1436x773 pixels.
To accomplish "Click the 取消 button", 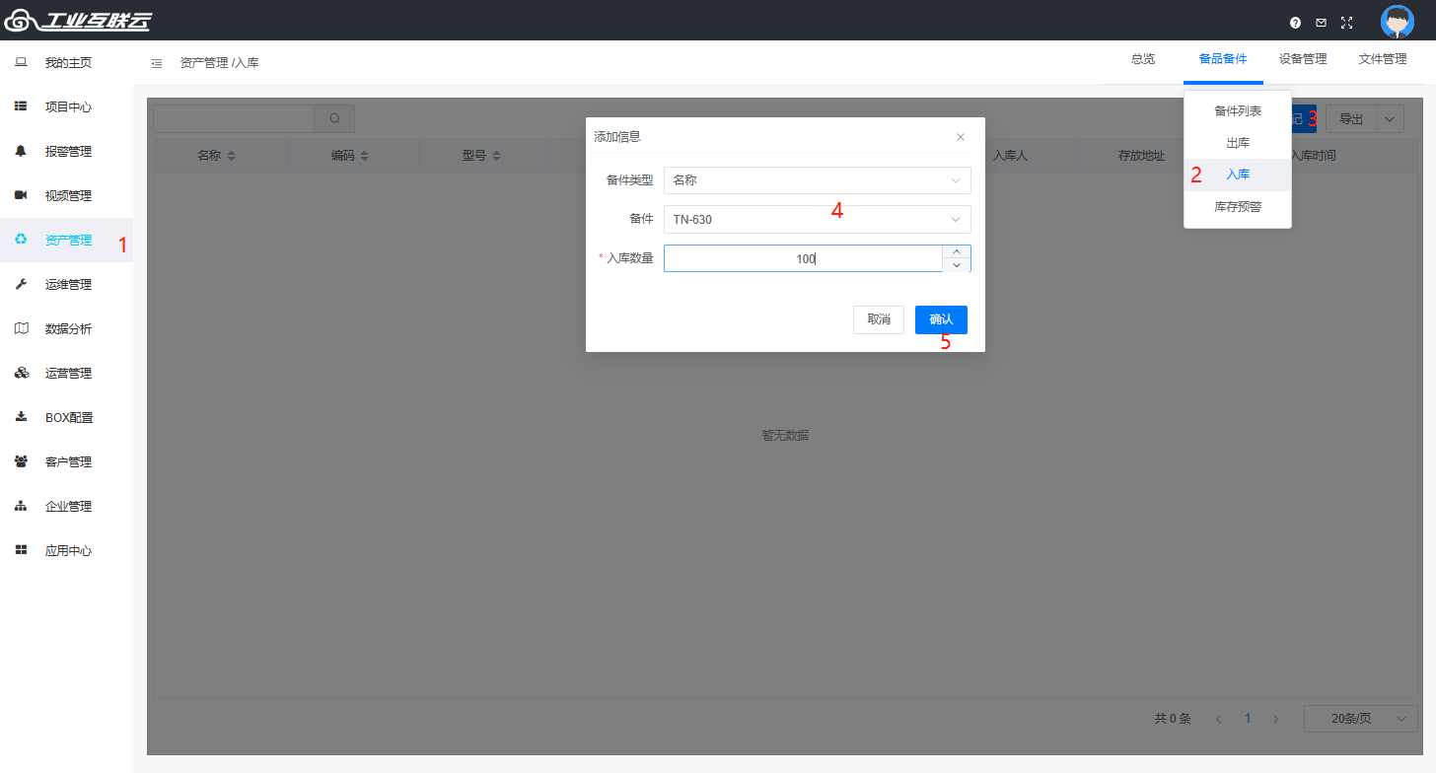I will (878, 319).
